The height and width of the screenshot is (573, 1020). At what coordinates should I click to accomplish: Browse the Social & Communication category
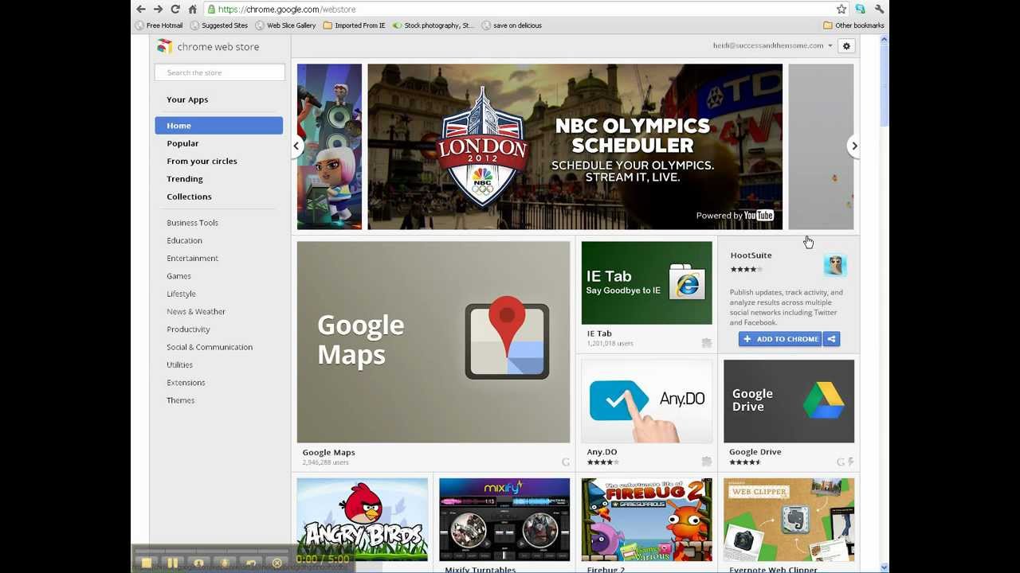click(x=210, y=347)
